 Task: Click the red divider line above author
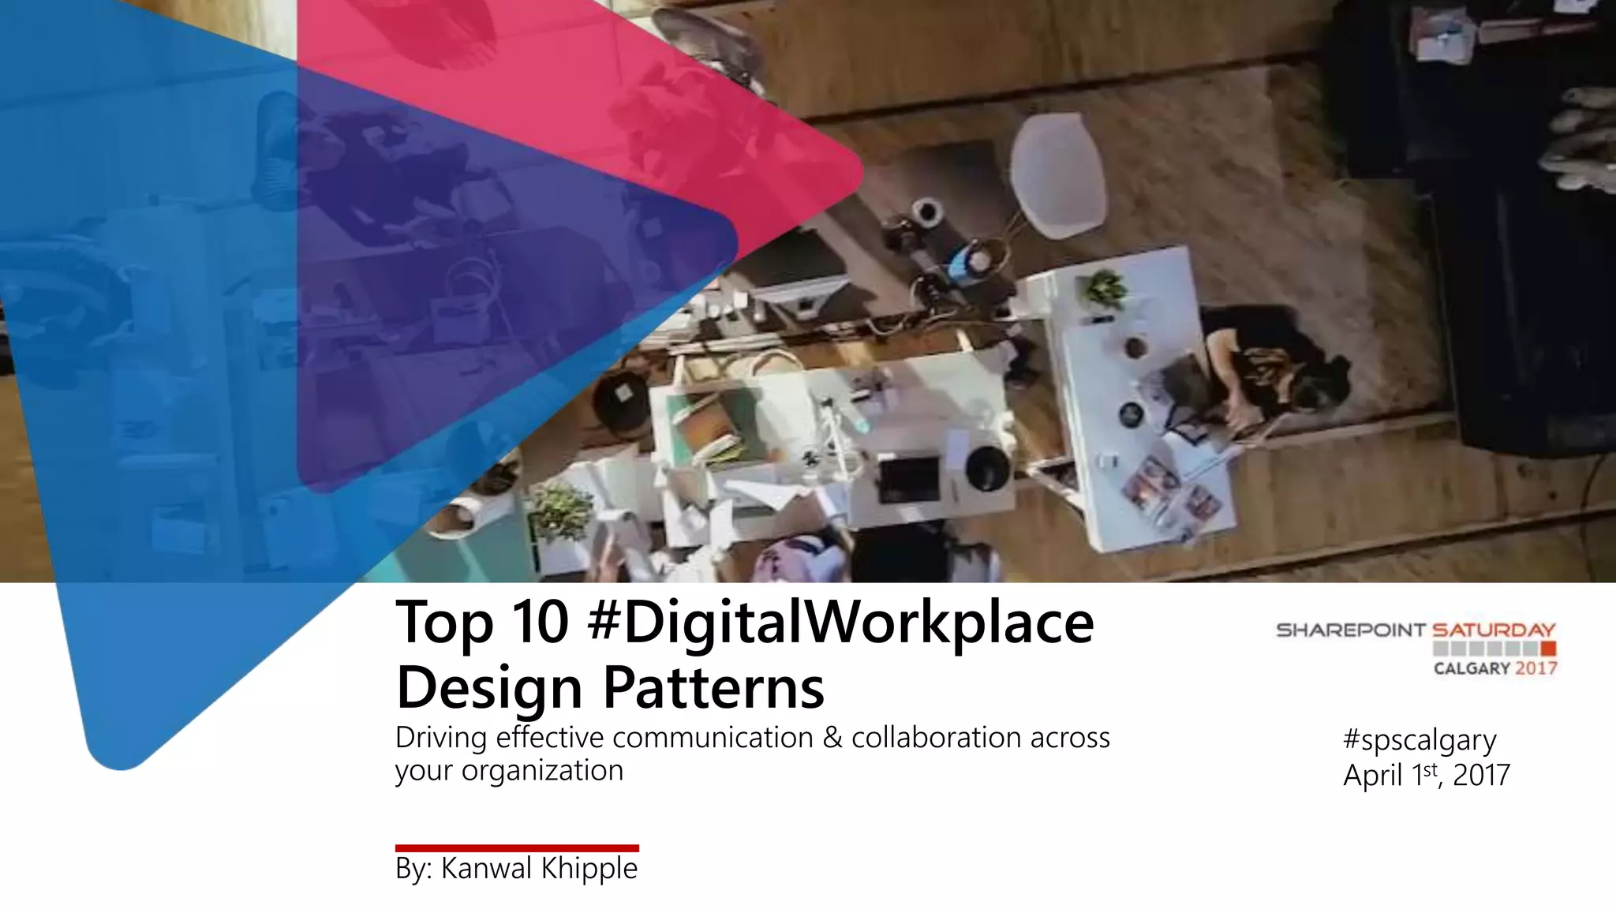tap(517, 848)
